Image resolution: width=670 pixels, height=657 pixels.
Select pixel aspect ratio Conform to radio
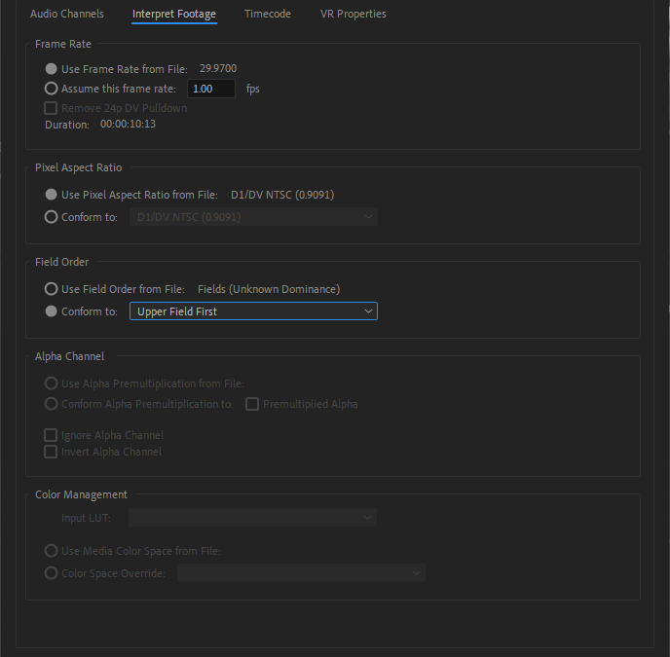click(x=52, y=217)
